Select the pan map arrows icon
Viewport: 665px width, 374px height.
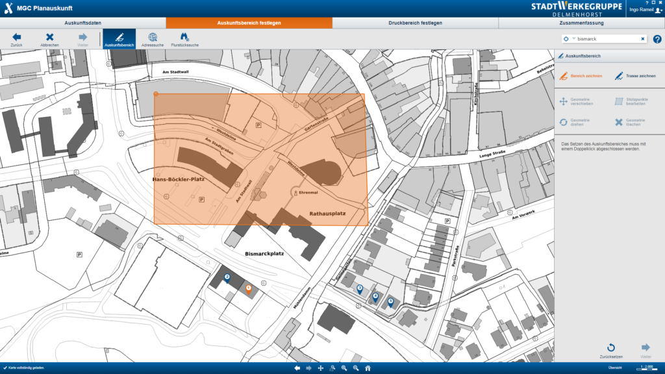pos(321,368)
